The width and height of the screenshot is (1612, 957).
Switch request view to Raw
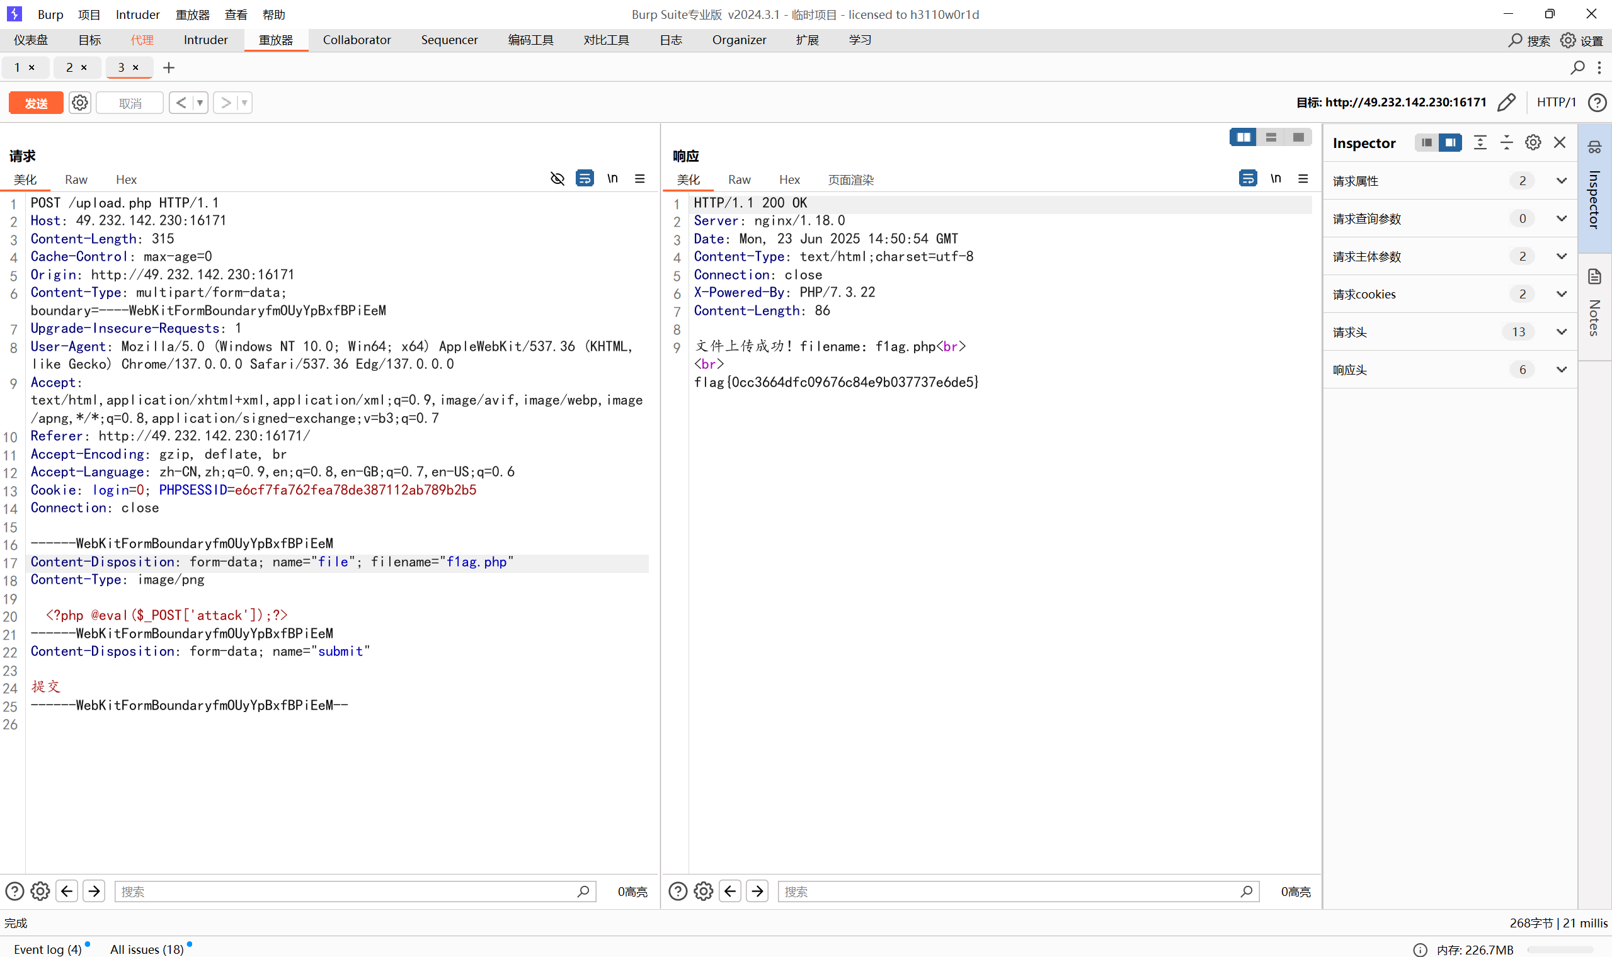coord(76,179)
